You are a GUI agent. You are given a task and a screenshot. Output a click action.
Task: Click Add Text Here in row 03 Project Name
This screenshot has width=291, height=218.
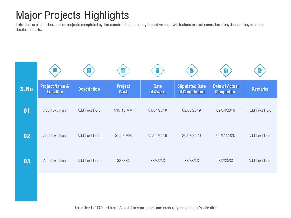click(55, 160)
